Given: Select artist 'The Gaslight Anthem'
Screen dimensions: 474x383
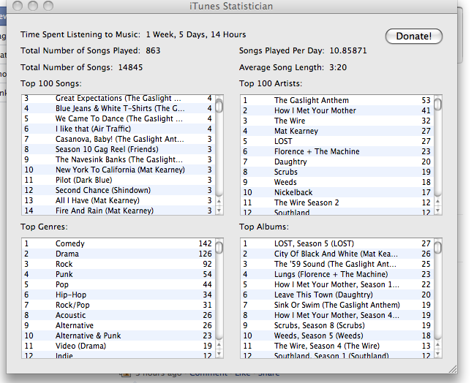Looking at the screenshot, I should click(337, 100).
